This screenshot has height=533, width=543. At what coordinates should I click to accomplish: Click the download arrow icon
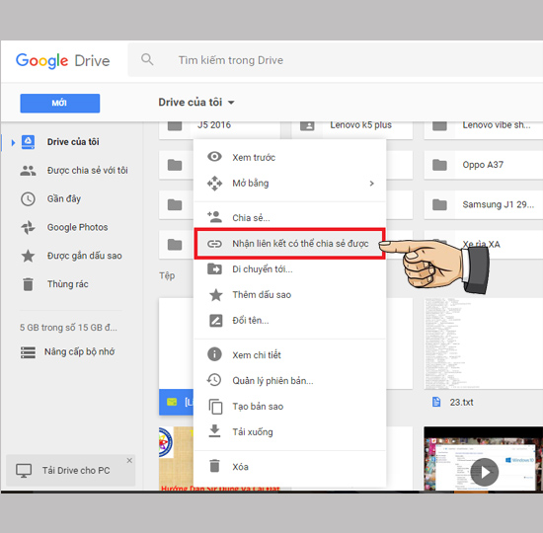click(214, 431)
